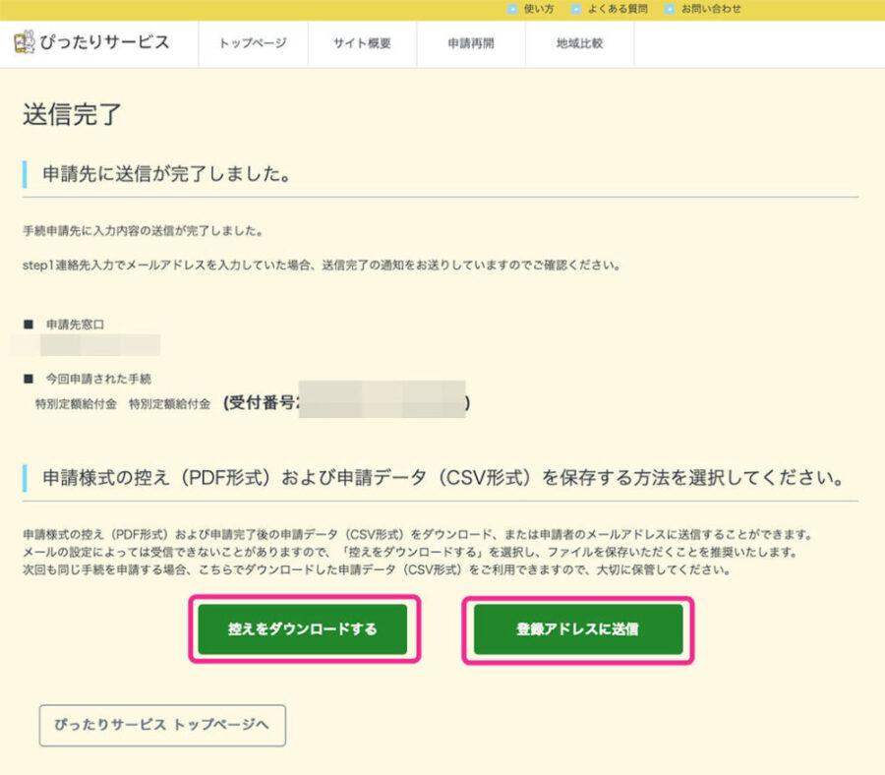
Task: Click the 使い方 icon in top bar
Action: click(x=512, y=9)
